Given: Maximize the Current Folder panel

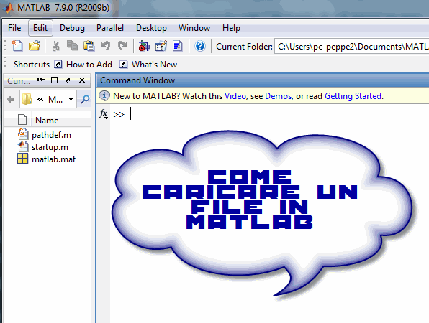Looking at the screenshot, I should 54,80.
